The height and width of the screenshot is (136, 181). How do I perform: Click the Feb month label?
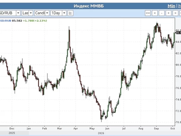click(x=45, y=128)
